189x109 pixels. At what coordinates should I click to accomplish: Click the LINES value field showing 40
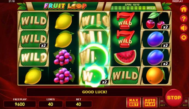click(x=51, y=104)
